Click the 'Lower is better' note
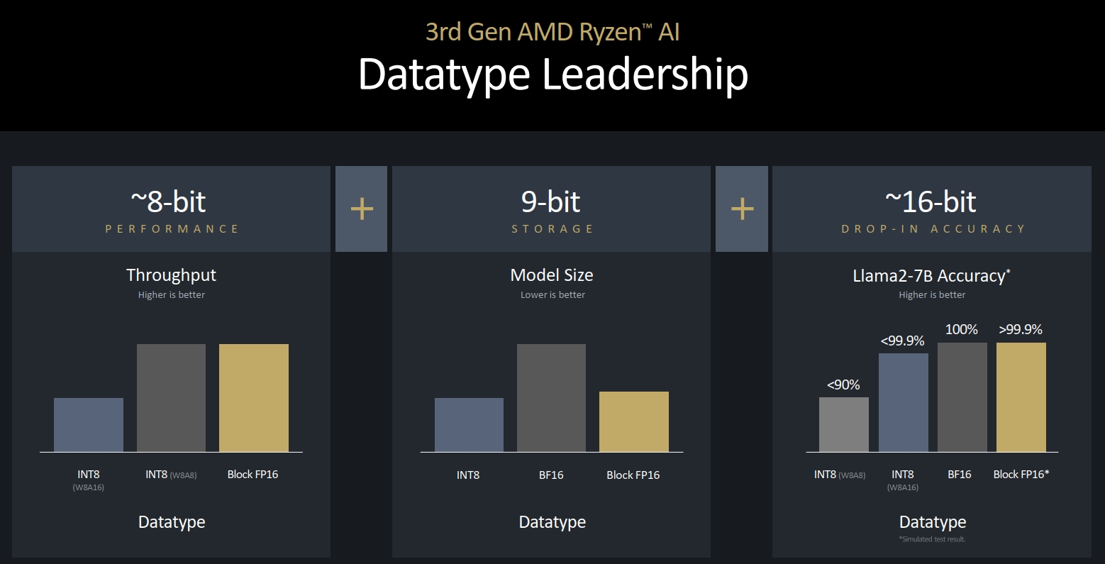1105x564 pixels. click(552, 294)
